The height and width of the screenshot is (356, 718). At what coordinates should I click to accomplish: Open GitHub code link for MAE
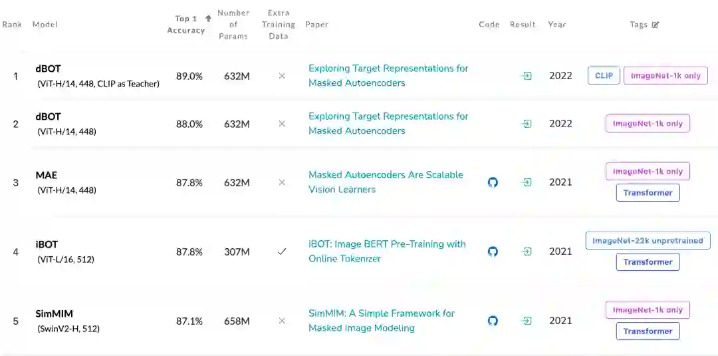coord(493,182)
